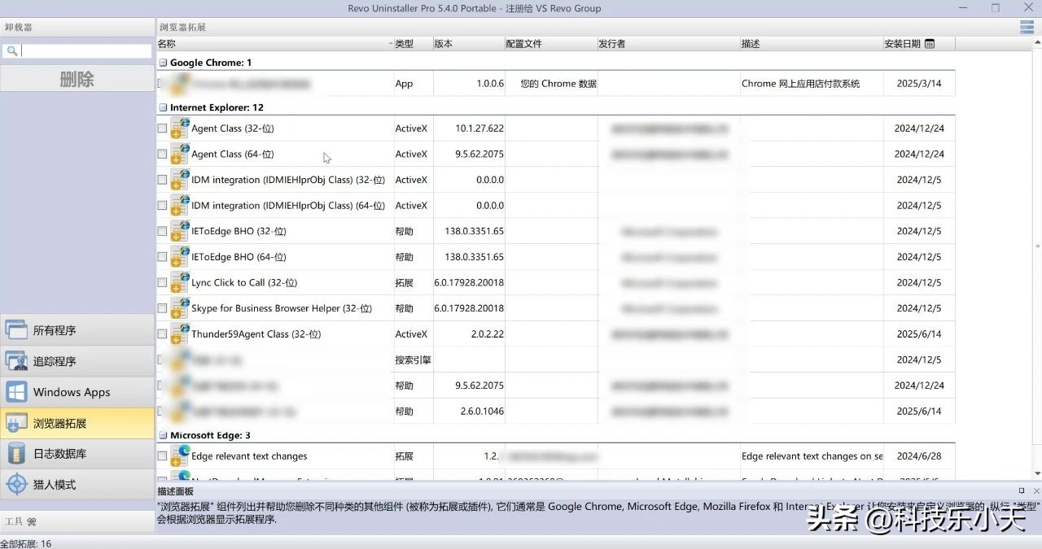The height and width of the screenshot is (549, 1042).
Task: Click the hamburger menu icon at top right
Action: pyautogui.click(x=1026, y=25)
